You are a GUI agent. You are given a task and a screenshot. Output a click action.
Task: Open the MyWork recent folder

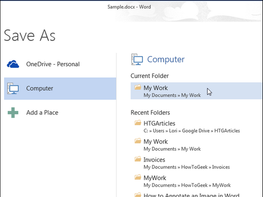pyautogui.click(x=196, y=181)
